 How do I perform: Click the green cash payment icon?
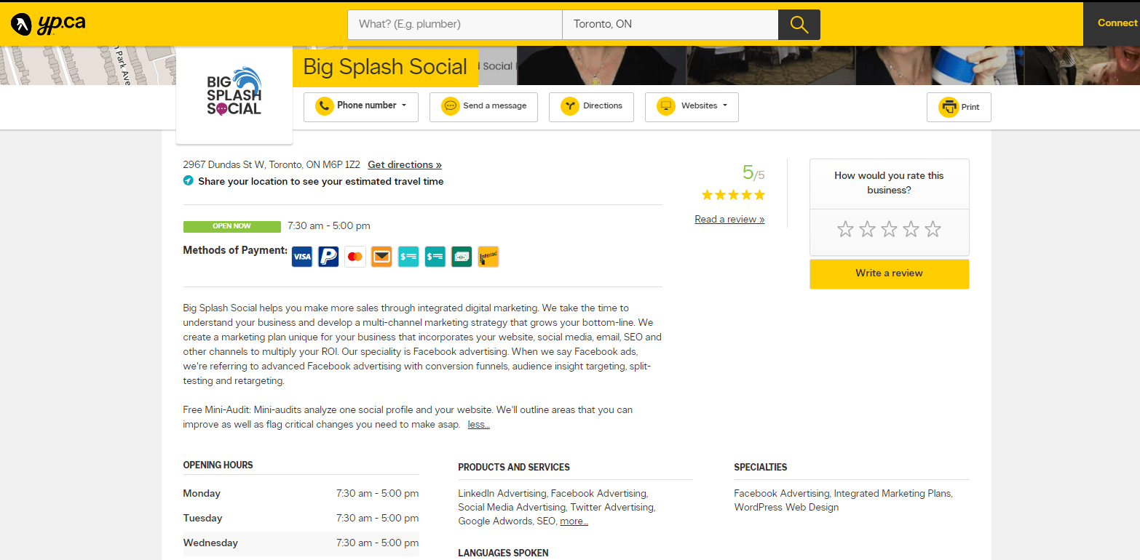click(462, 257)
